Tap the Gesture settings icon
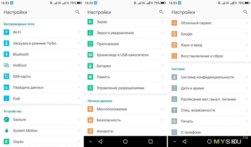251x147 pixels. [x=6, y=120]
